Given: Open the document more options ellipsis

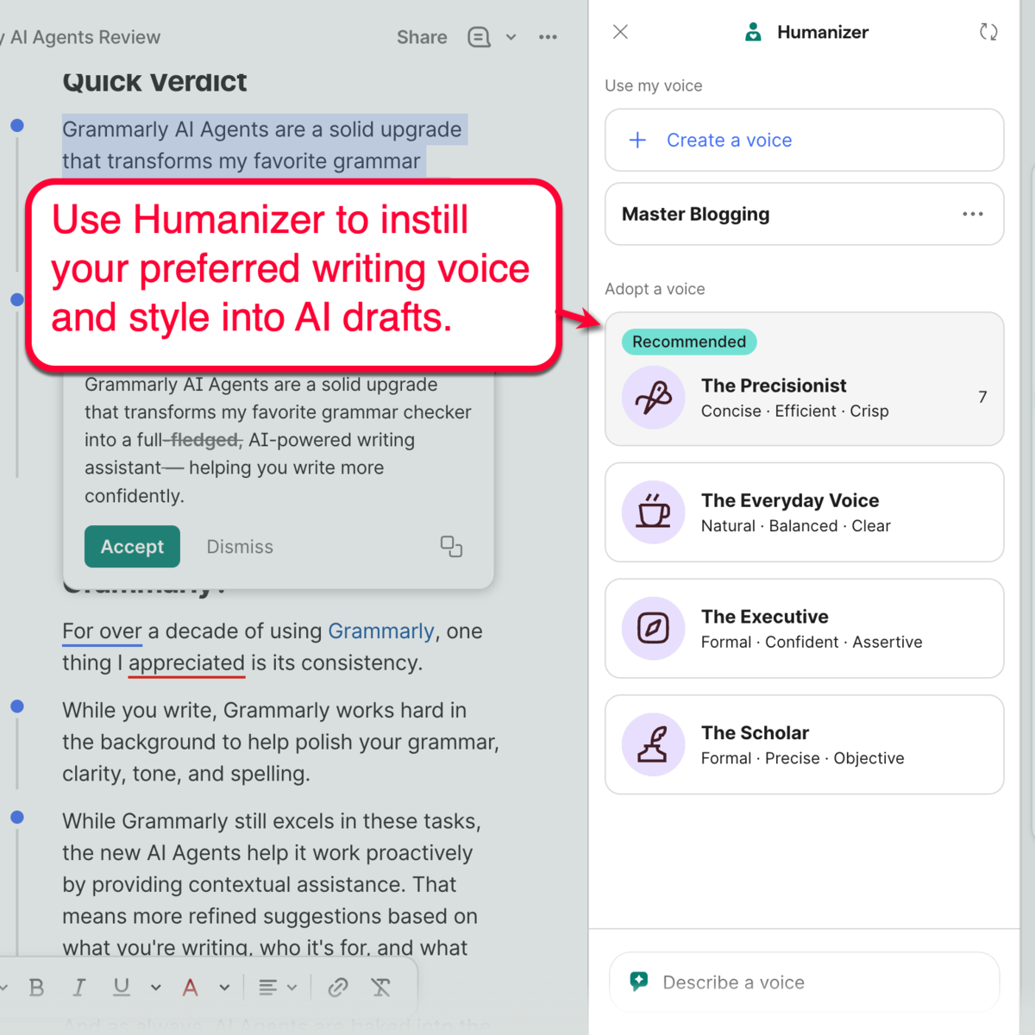Looking at the screenshot, I should (548, 37).
